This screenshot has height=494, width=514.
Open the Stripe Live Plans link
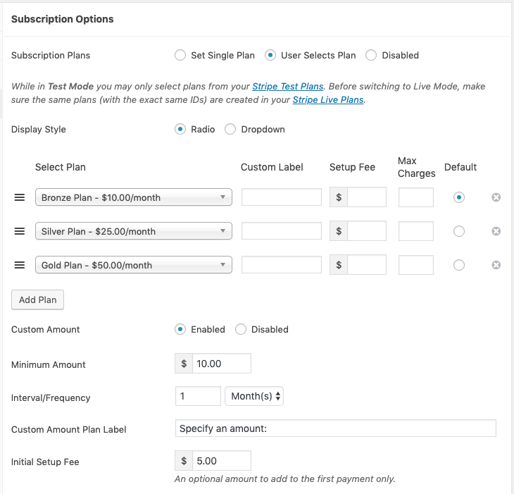(328, 100)
